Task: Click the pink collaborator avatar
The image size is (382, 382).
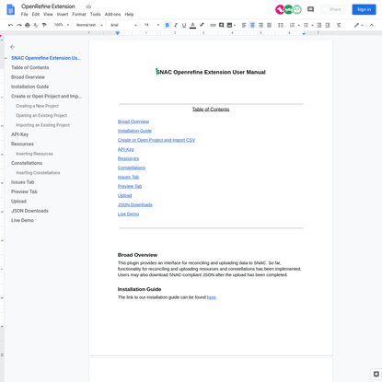Action: coord(280,9)
